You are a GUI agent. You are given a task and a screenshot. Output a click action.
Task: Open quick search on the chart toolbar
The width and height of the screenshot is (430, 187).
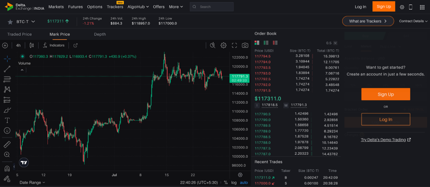tap(213, 45)
